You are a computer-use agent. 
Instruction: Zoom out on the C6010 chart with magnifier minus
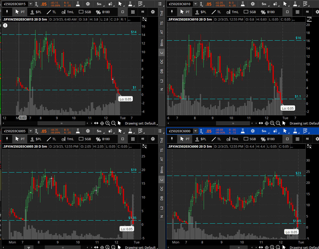278,123
